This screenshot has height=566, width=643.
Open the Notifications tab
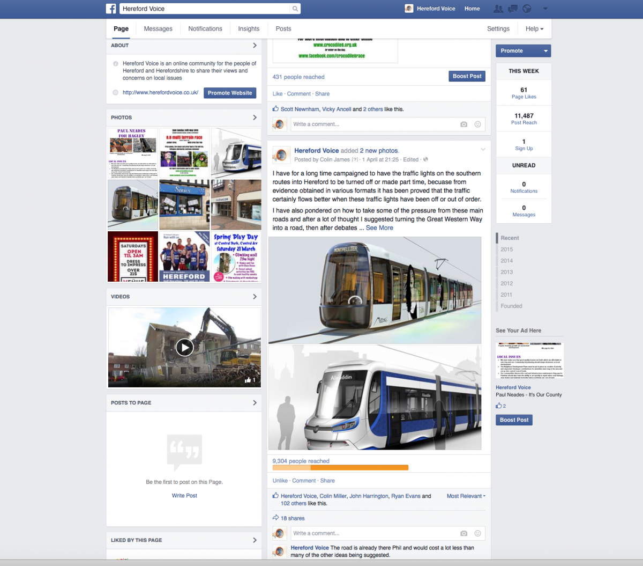tap(205, 29)
